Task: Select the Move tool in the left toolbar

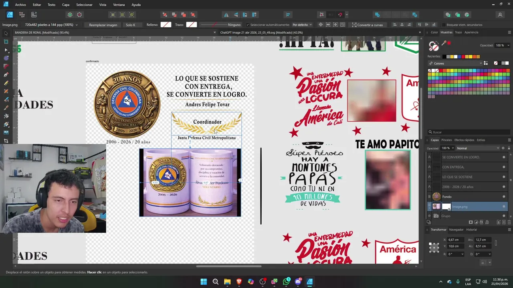Action: [x=6, y=33]
